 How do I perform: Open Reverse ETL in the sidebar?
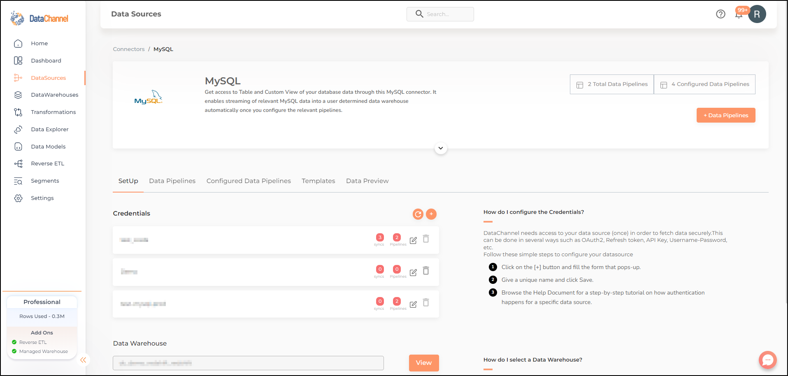click(x=48, y=164)
